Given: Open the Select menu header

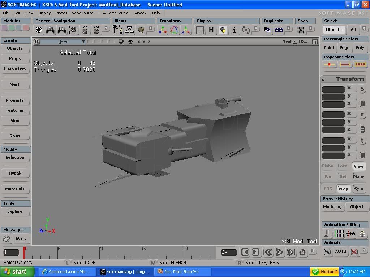Looking at the screenshot, I should click(345, 21).
